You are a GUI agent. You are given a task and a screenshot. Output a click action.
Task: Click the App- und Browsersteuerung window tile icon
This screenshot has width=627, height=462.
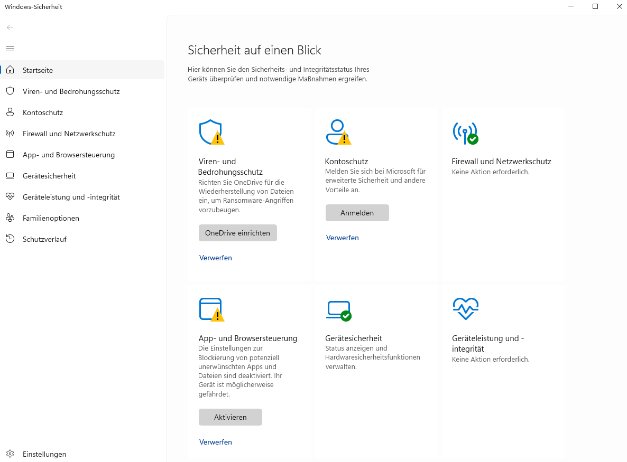click(211, 309)
